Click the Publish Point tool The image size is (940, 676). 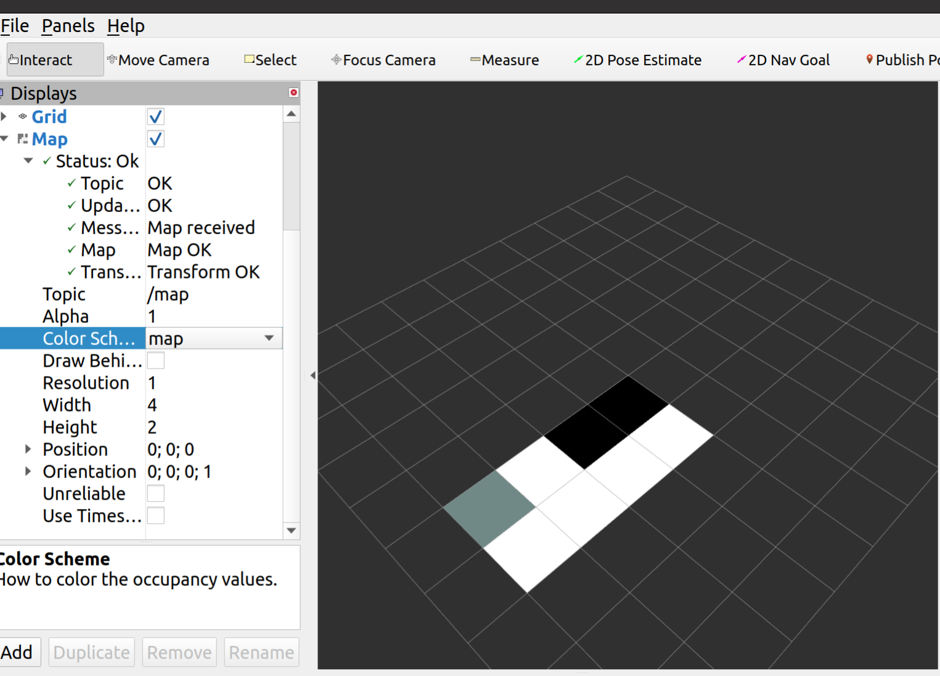click(x=902, y=60)
